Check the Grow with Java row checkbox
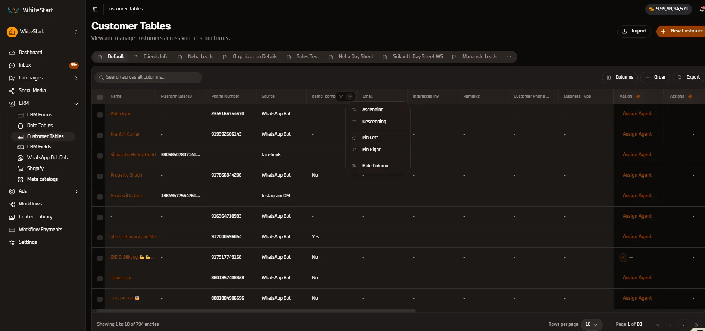Screen dimensions: 705x331 pos(100,197)
